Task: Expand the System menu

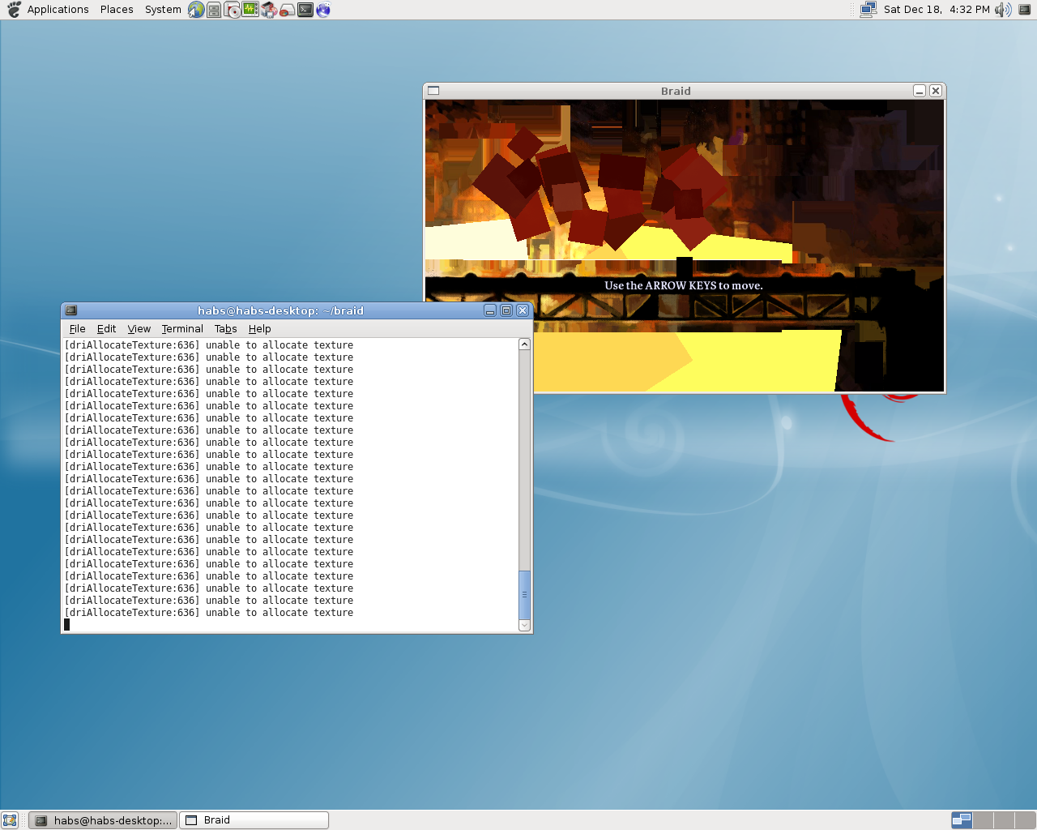Action: (163, 10)
